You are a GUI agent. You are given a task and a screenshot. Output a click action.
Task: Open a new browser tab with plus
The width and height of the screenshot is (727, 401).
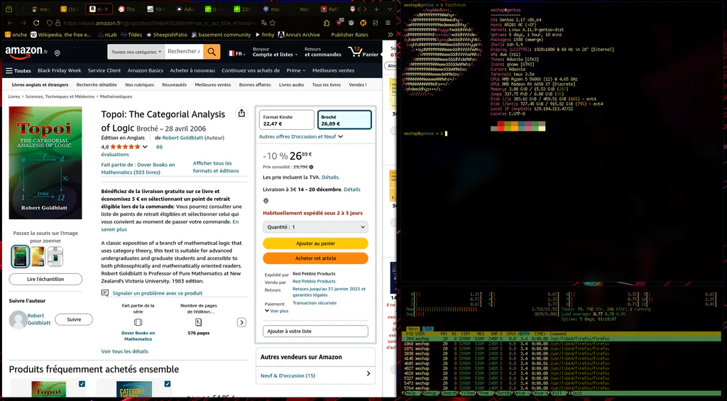376,9
